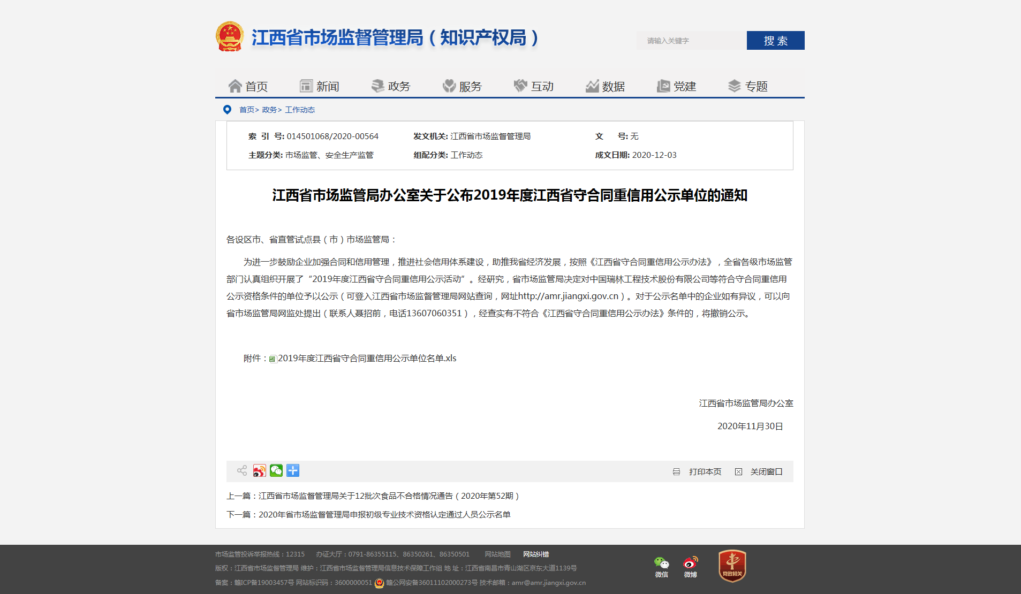Screen dimensions: 1021x594
Task: Click the share icon in share bar
Action: coord(242,471)
